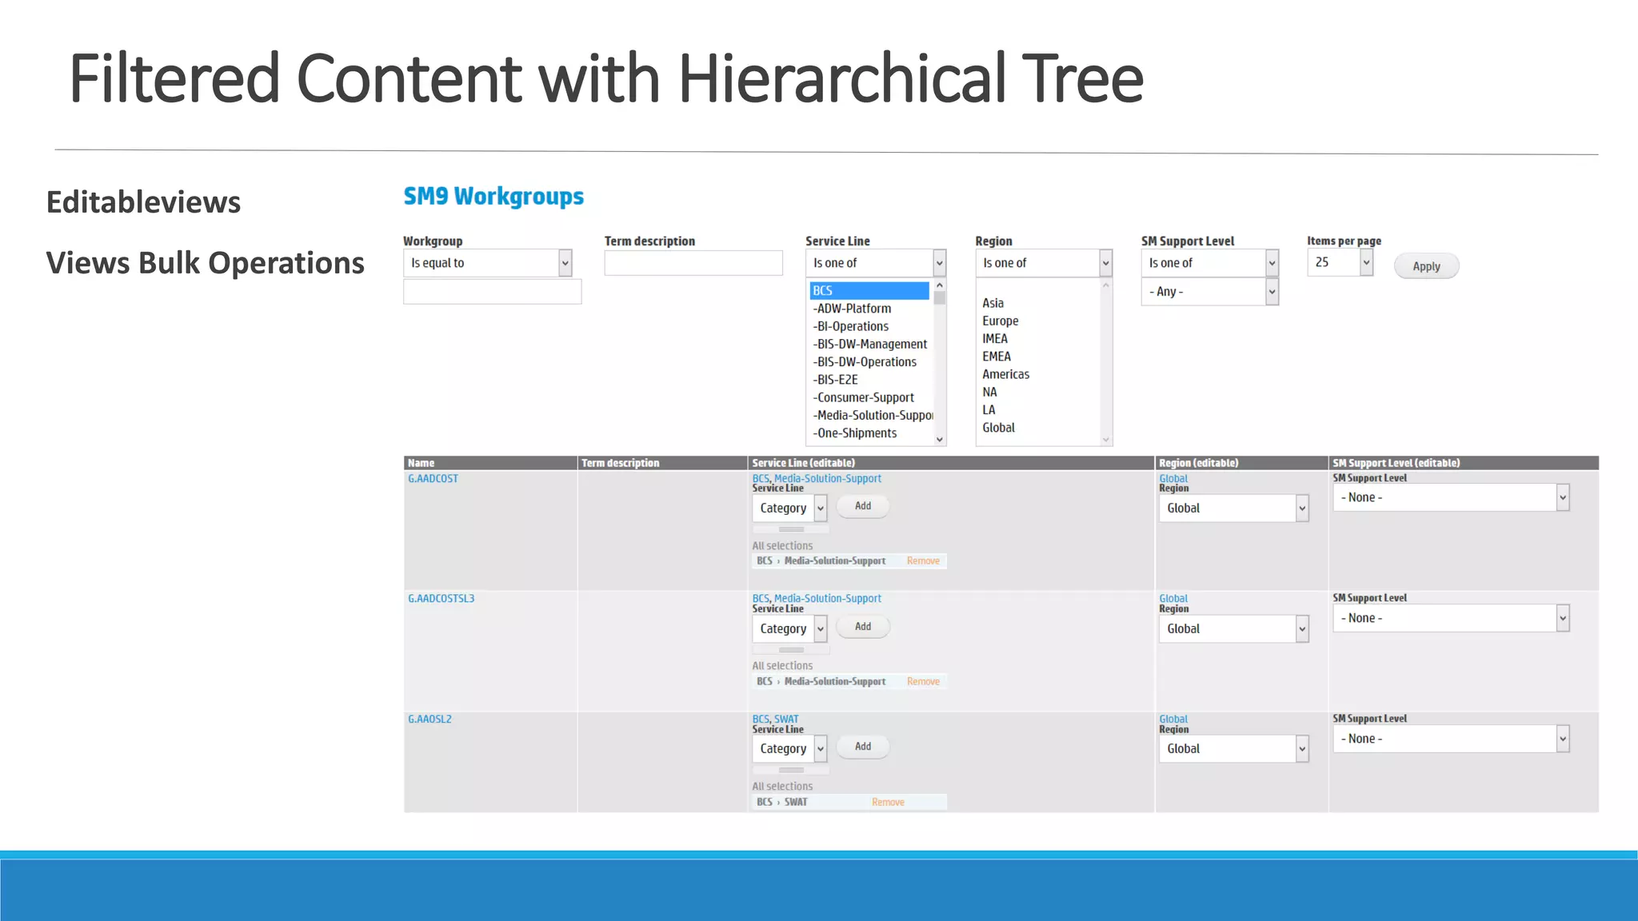
Task: Click the Service Line list scroll-up arrow
Action: [x=940, y=285]
